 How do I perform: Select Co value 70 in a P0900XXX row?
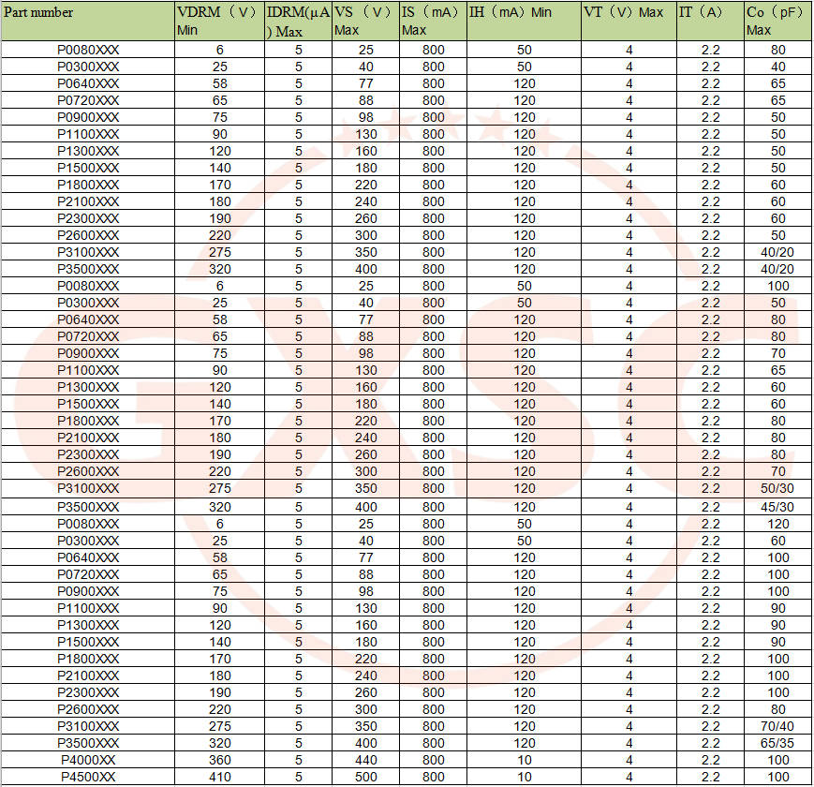(x=778, y=353)
